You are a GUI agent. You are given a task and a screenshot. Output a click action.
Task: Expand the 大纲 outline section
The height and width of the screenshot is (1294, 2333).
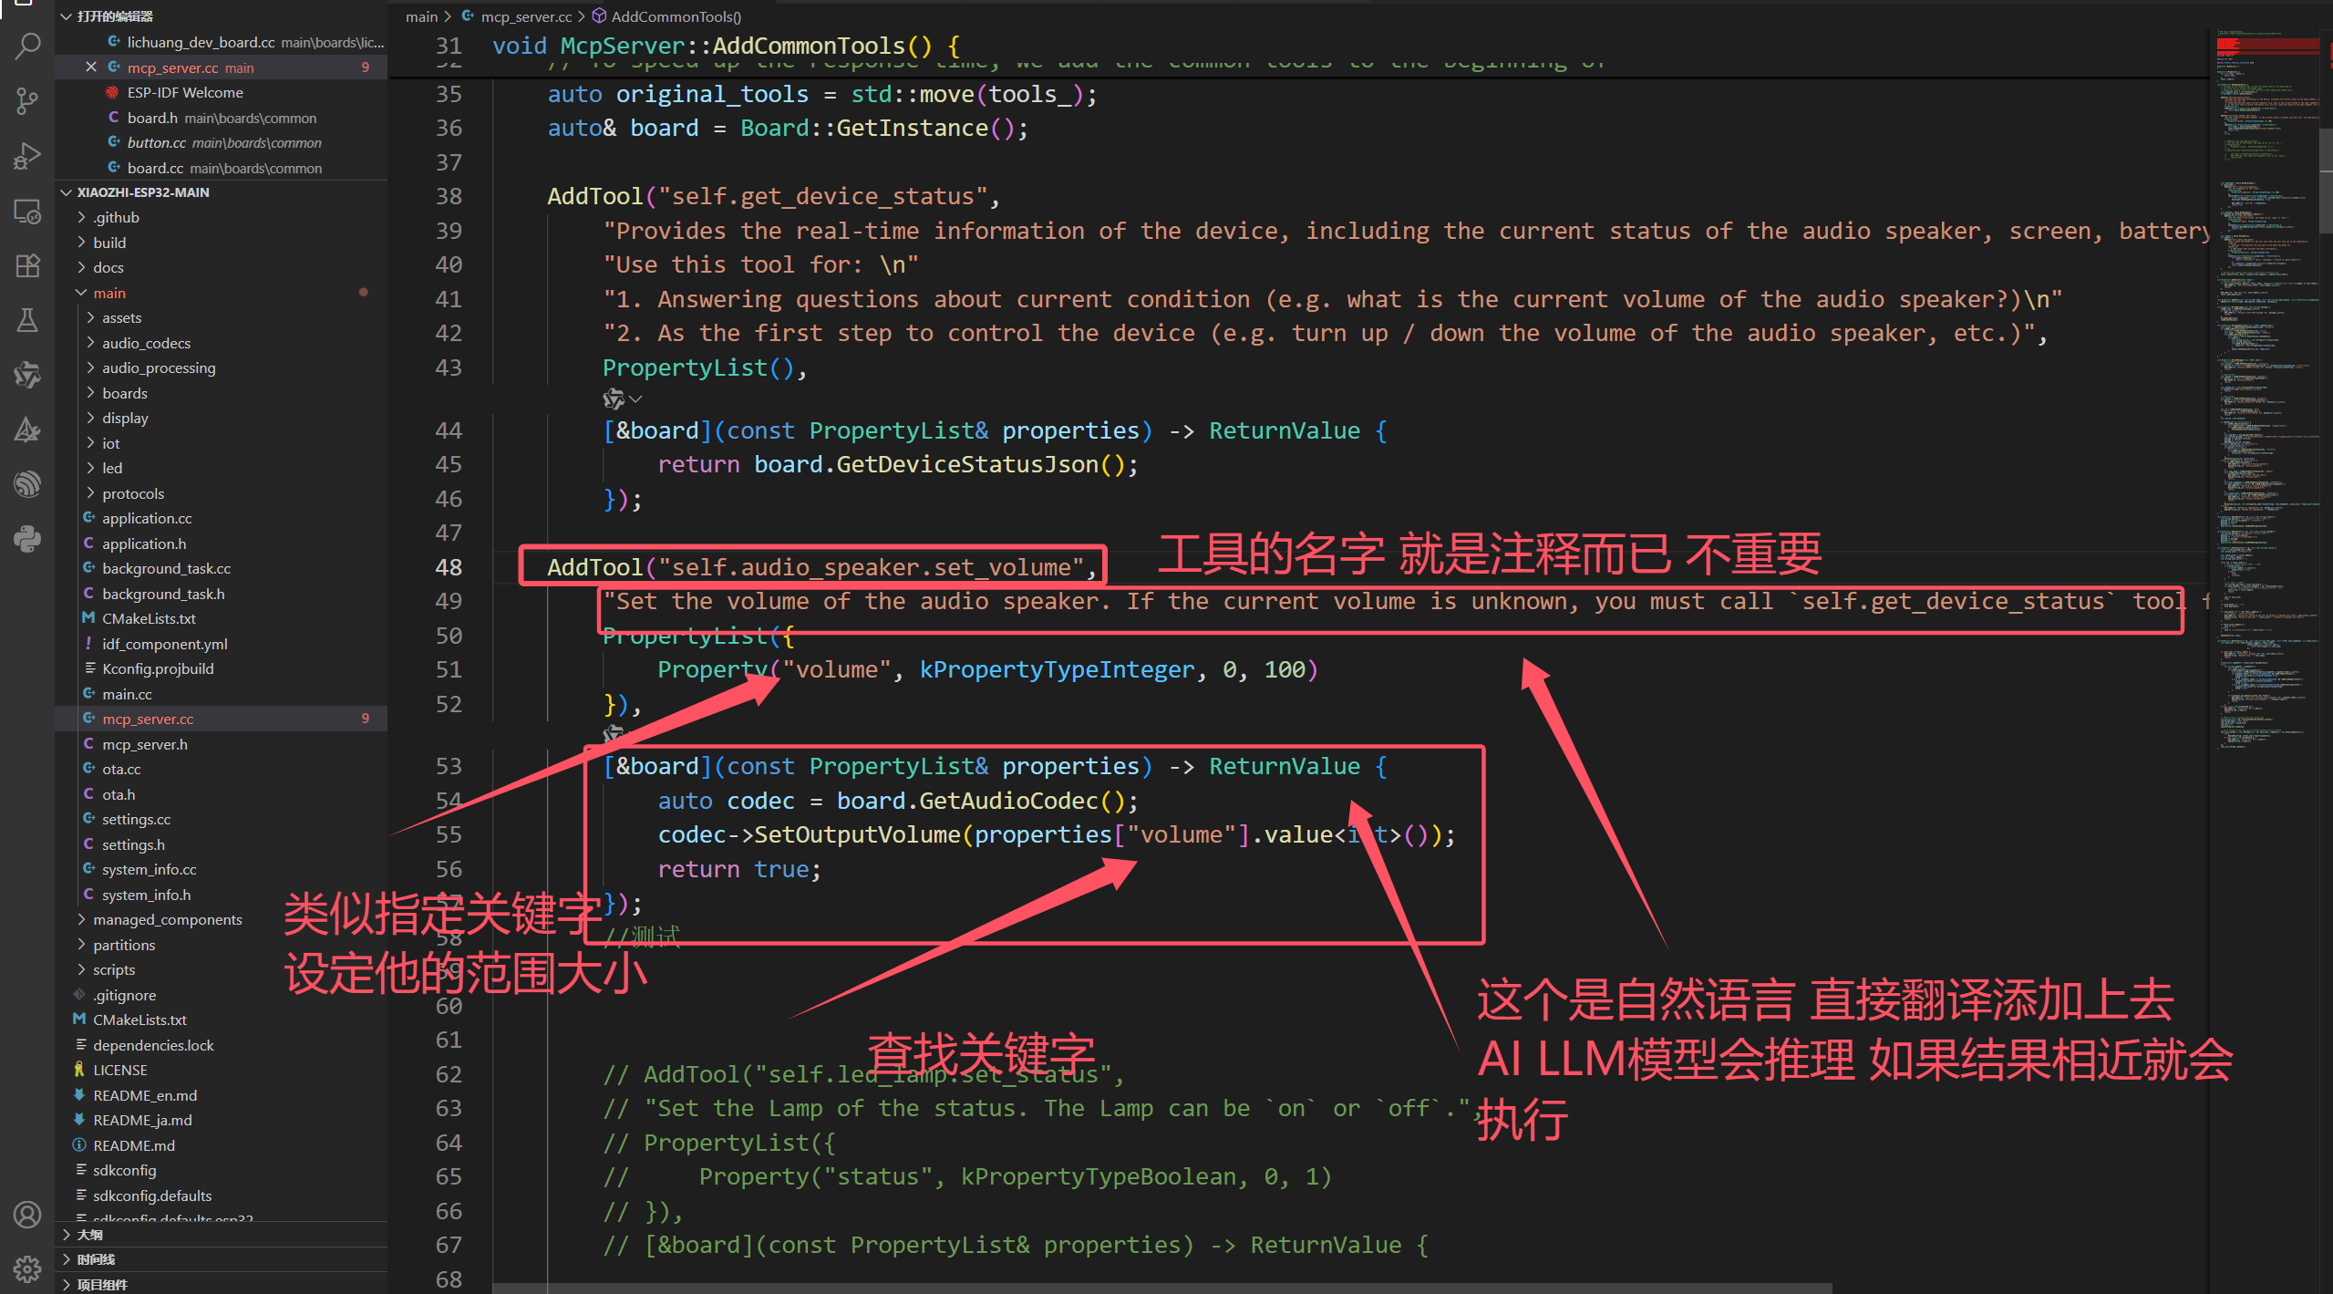89,1235
